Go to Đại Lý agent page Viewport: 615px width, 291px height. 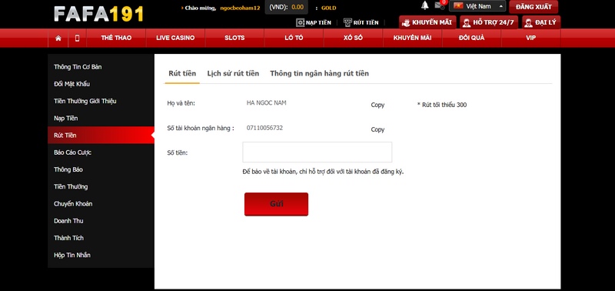(x=541, y=22)
